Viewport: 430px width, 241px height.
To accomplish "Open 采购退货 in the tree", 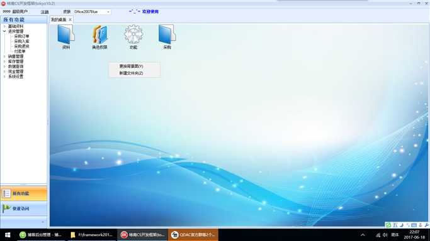I will pos(21,46).
